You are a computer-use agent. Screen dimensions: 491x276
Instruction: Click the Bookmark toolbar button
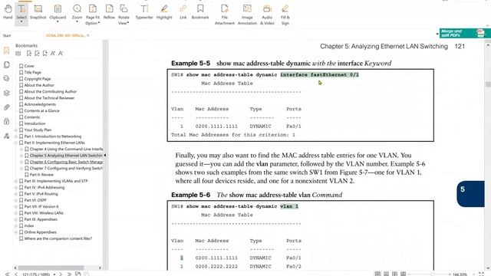tap(200, 12)
